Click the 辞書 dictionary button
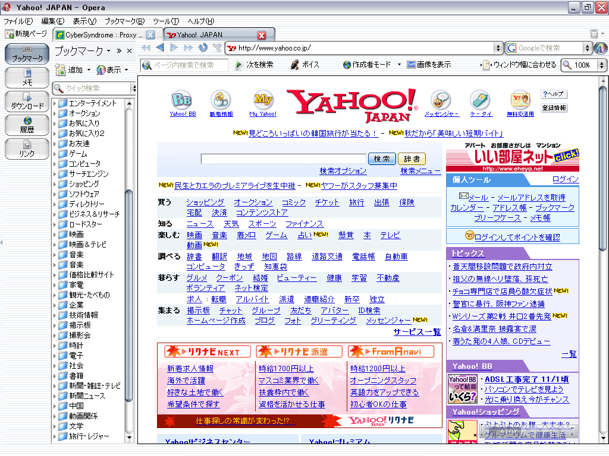Image resolution: width=609 pixels, height=456 pixels. point(412,159)
